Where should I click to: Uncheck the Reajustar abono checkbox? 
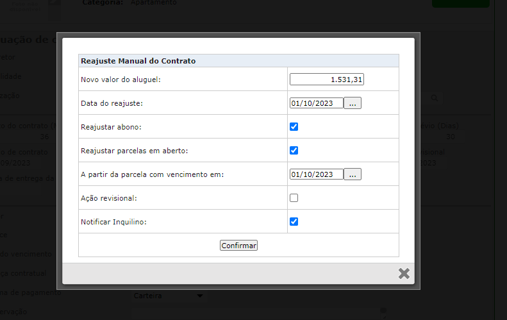click(294, 126)
